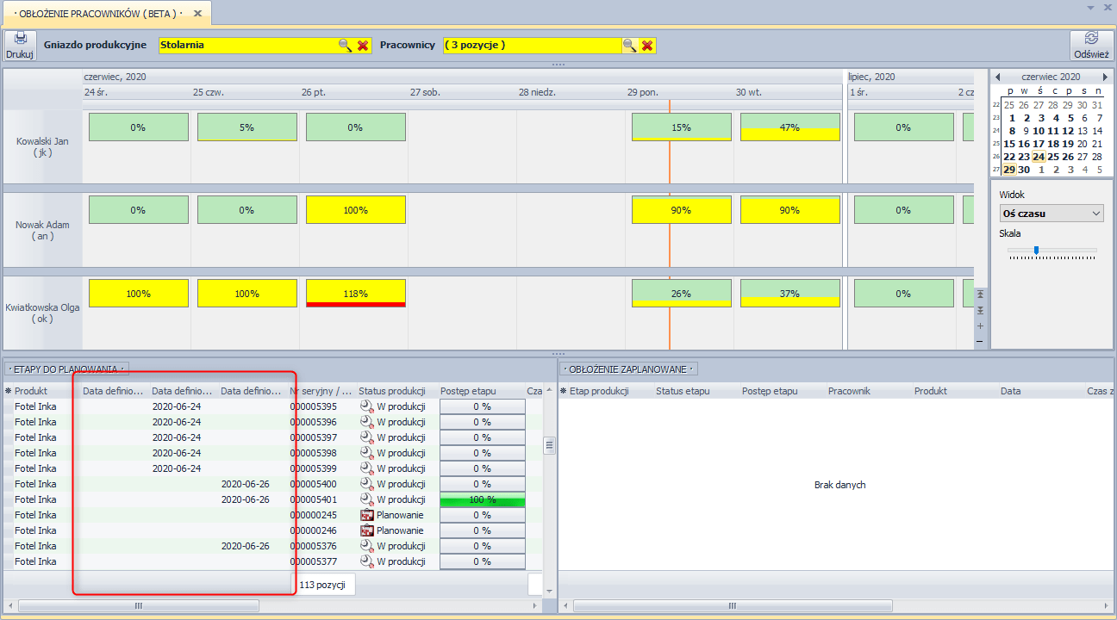The image size is (1117, 620).
Task: Click the Planowanie status icon for serial 000000245
Action: tap(366, 515)
